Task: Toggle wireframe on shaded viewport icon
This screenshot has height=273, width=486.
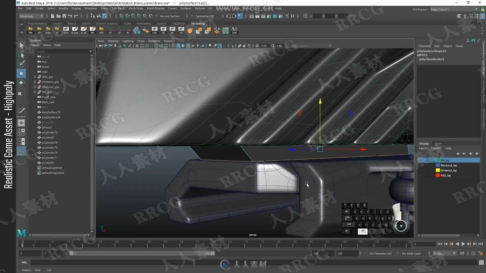Action: 188,46
